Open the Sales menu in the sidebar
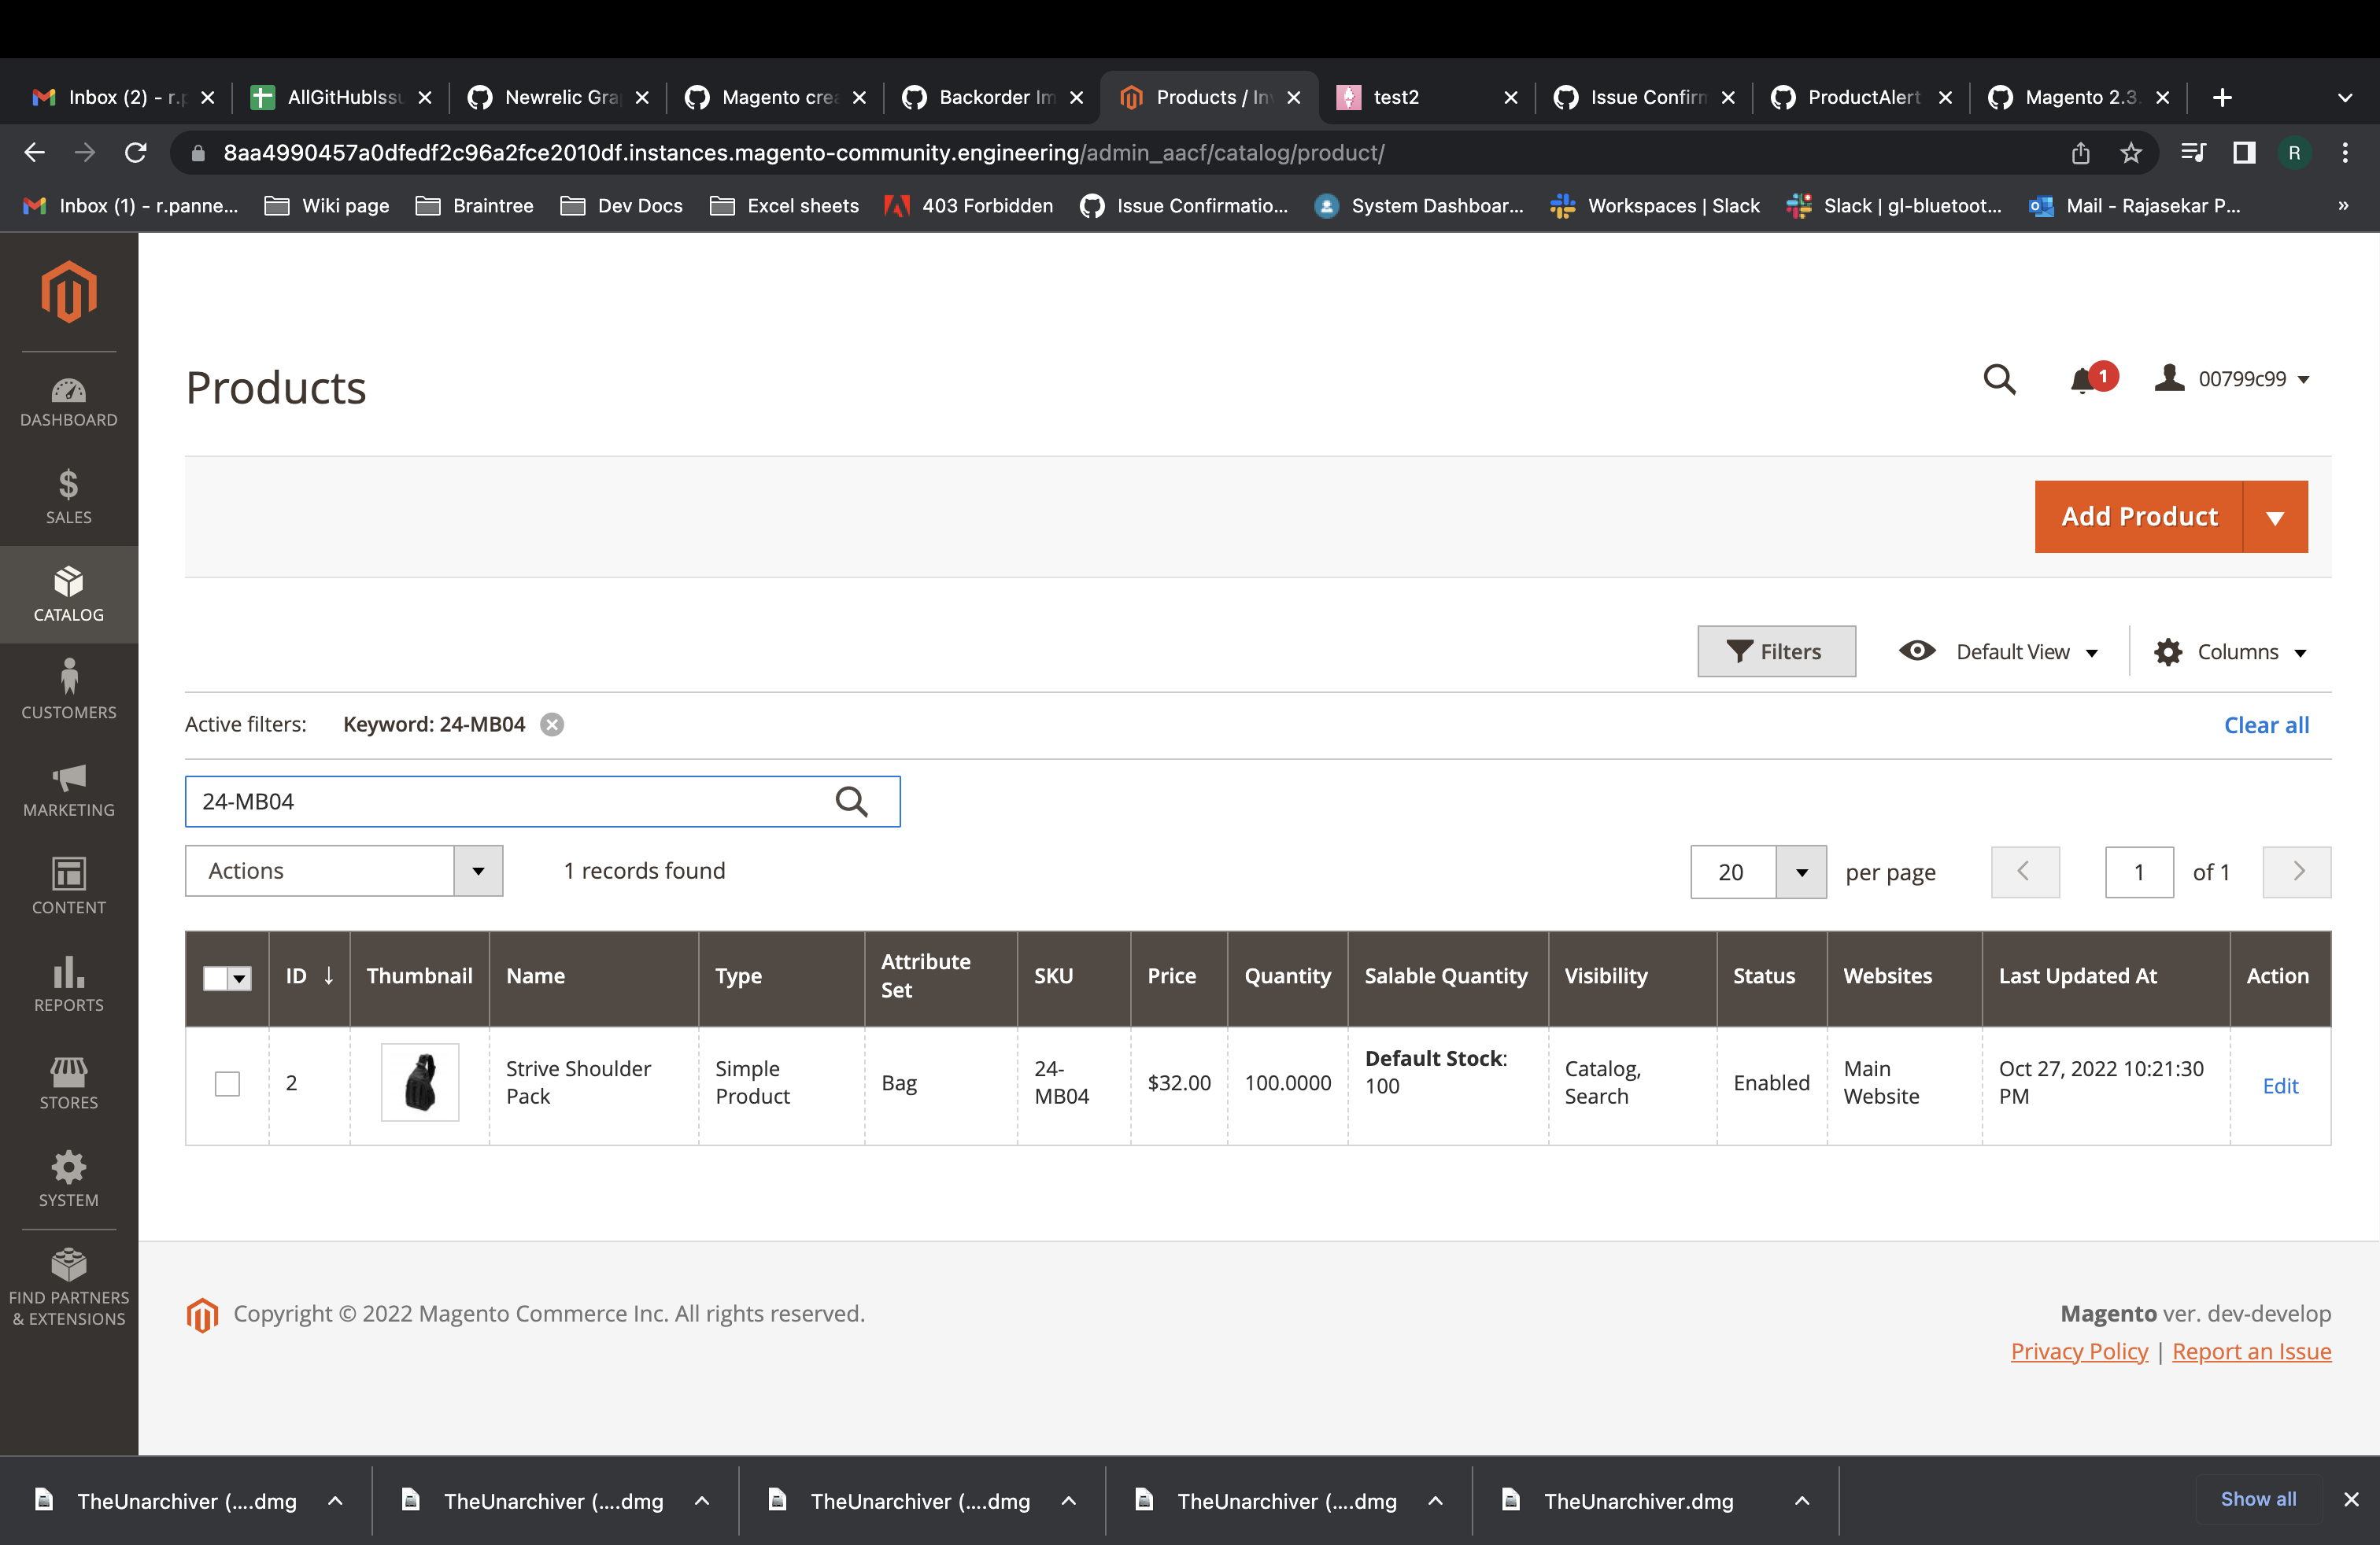Screen dimensions: 2380x1545 click(68, 496)
